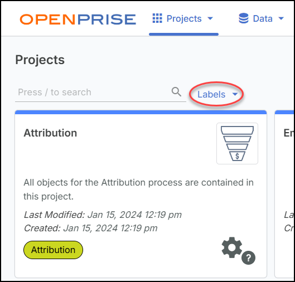Image resolution: width=295 pixels, height=282 pixels.
Task: Click the 'Projects' page heading
Action: [40, 60]
